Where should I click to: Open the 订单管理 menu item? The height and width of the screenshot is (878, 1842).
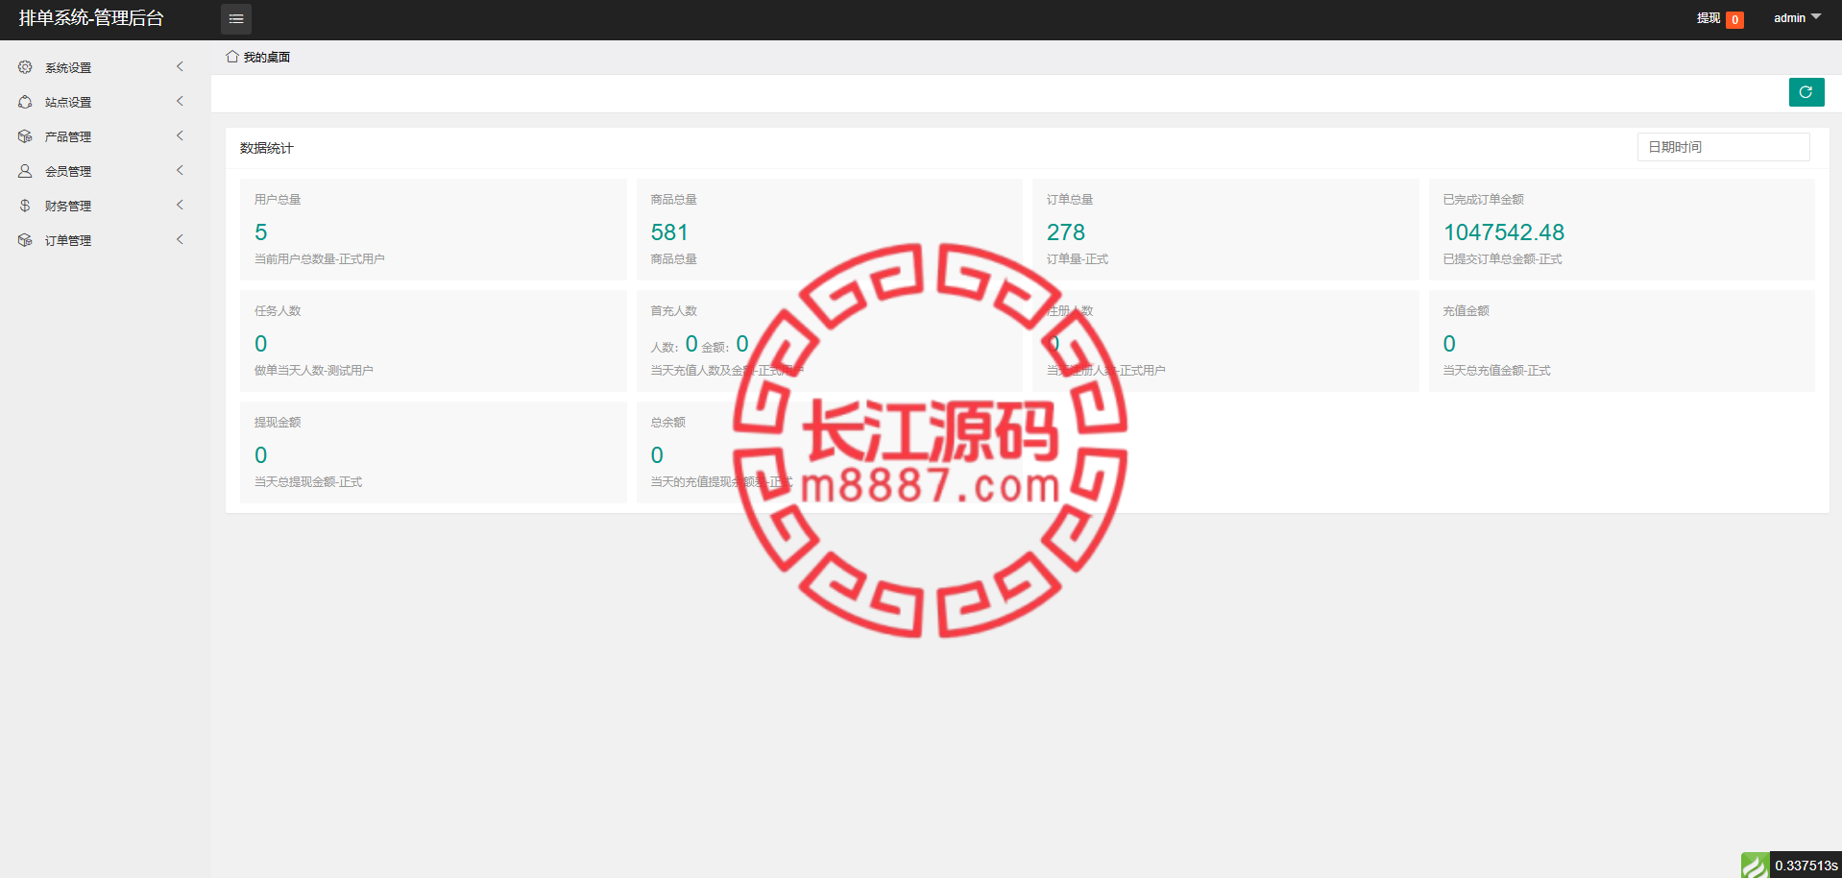pos(106,240)
